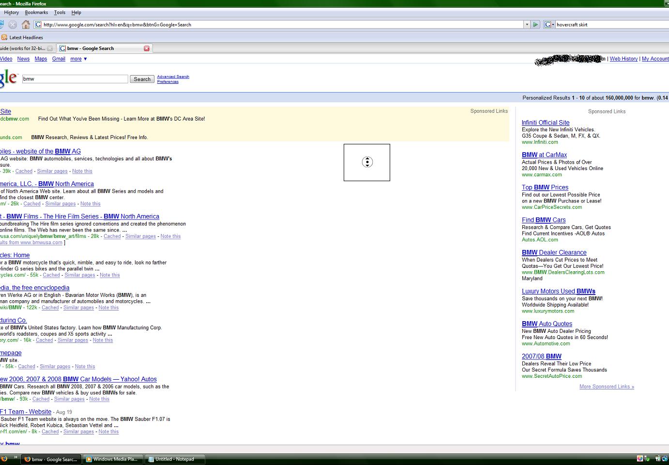The height and width of the screenshot is (465, 669).
Task: Open Google News link
Action: click(x=23, y=59)
